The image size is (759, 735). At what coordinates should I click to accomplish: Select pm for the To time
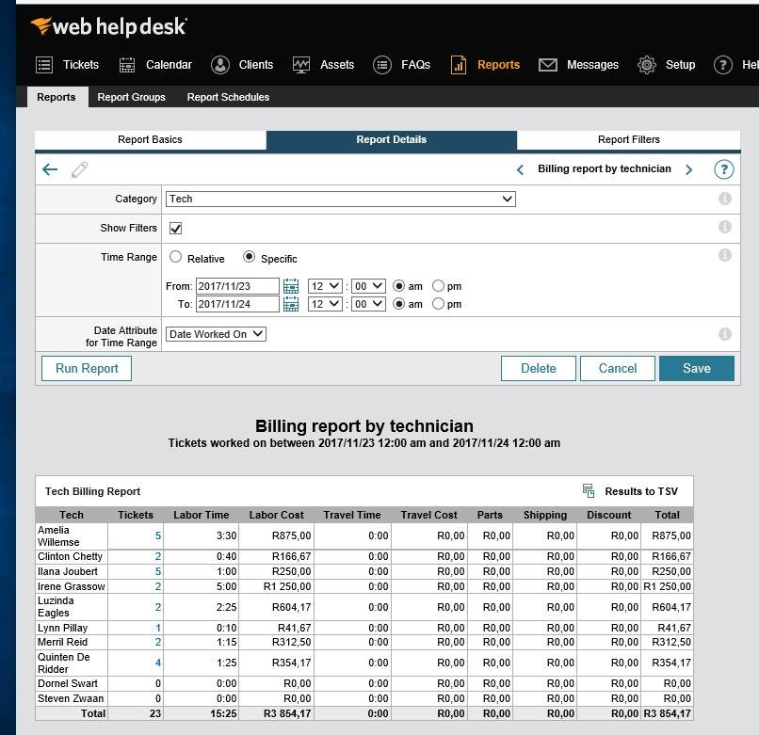(x=438, y=304)
